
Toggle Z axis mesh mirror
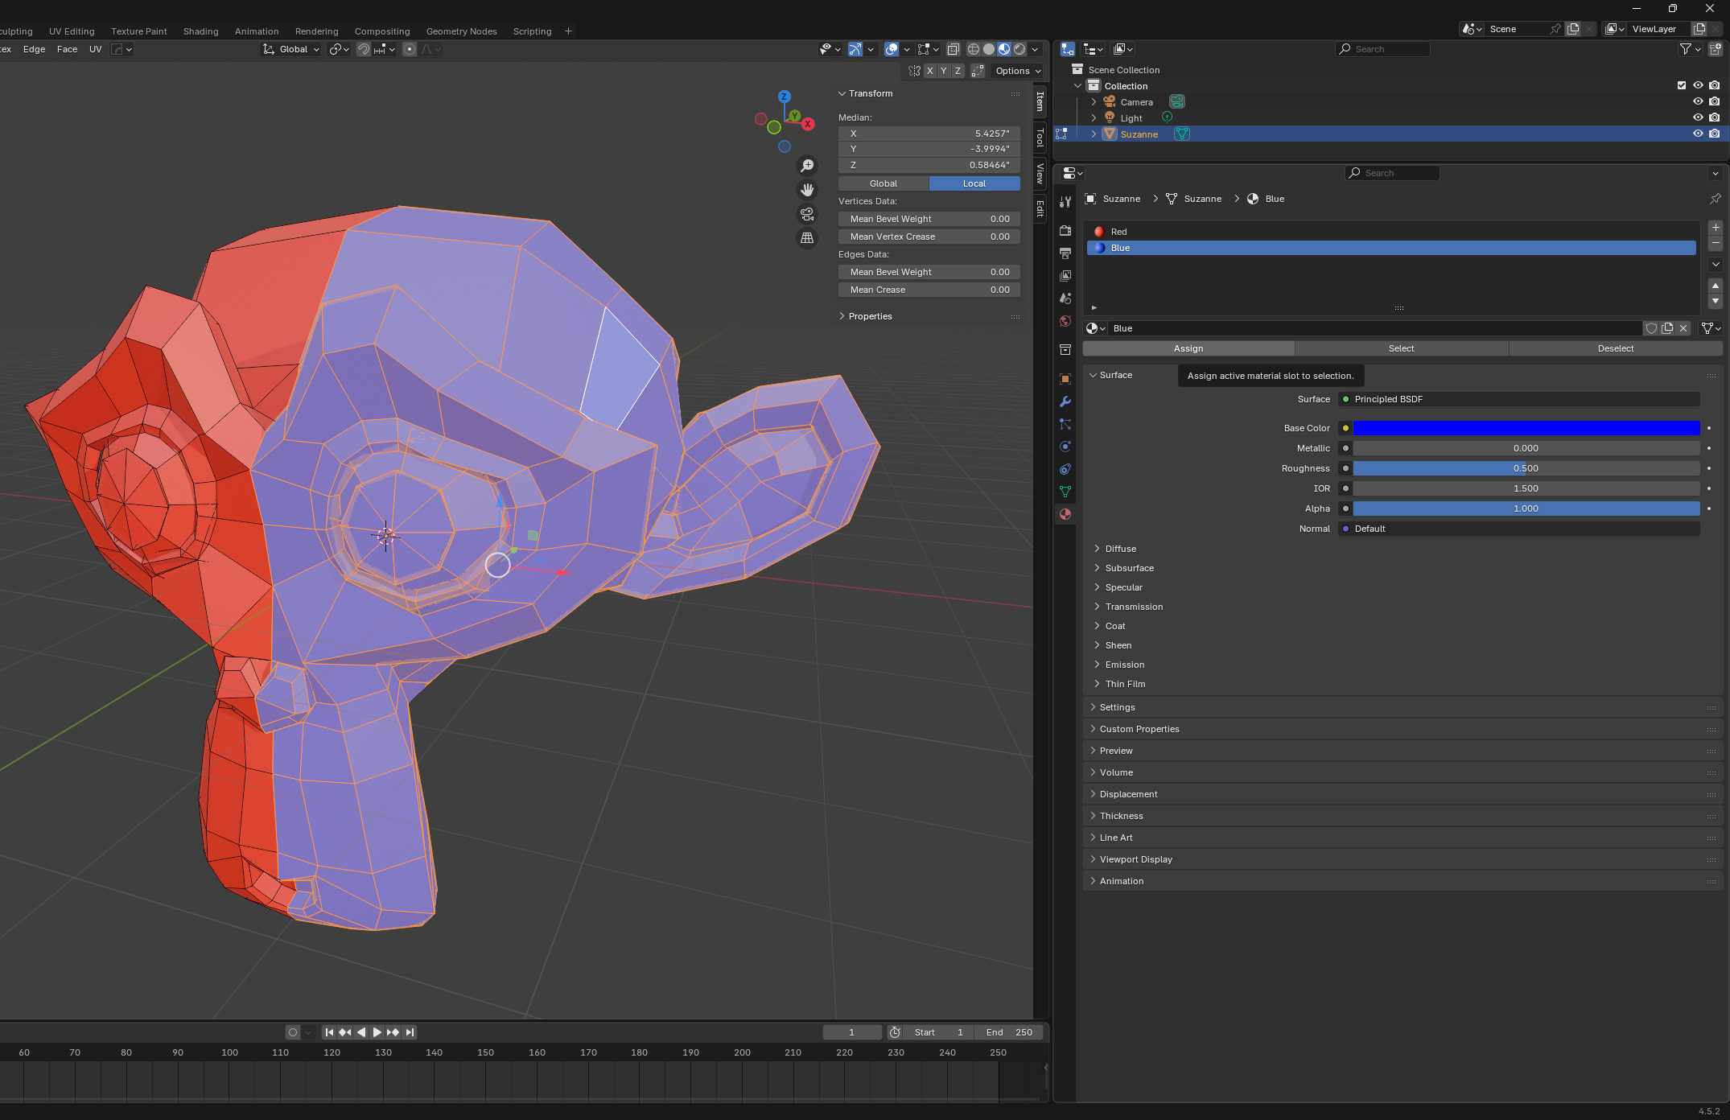point(958,71)
